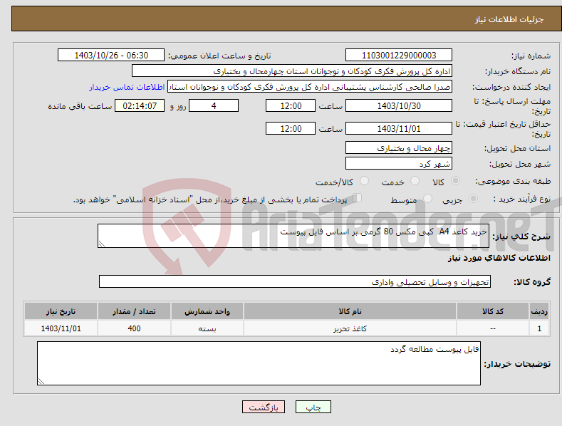Select the متوسط purchase type radio
Screen dimensions: 562x426
click(427, 199)
